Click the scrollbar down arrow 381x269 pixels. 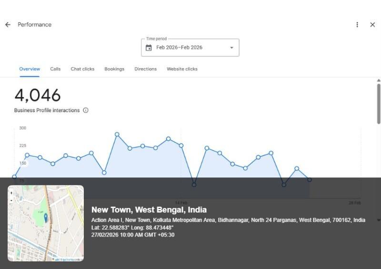pos(379,220)
